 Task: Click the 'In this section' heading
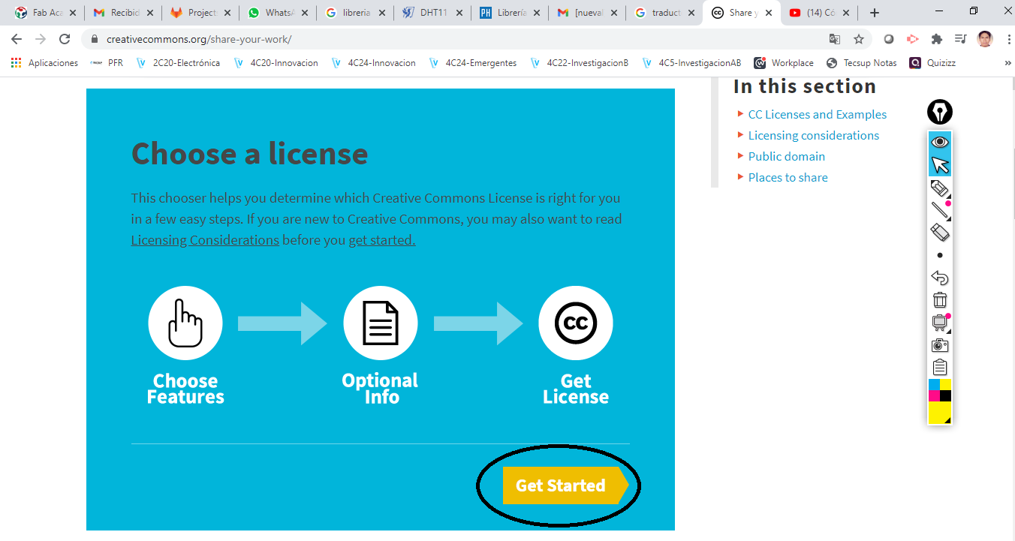click(805, 86)
